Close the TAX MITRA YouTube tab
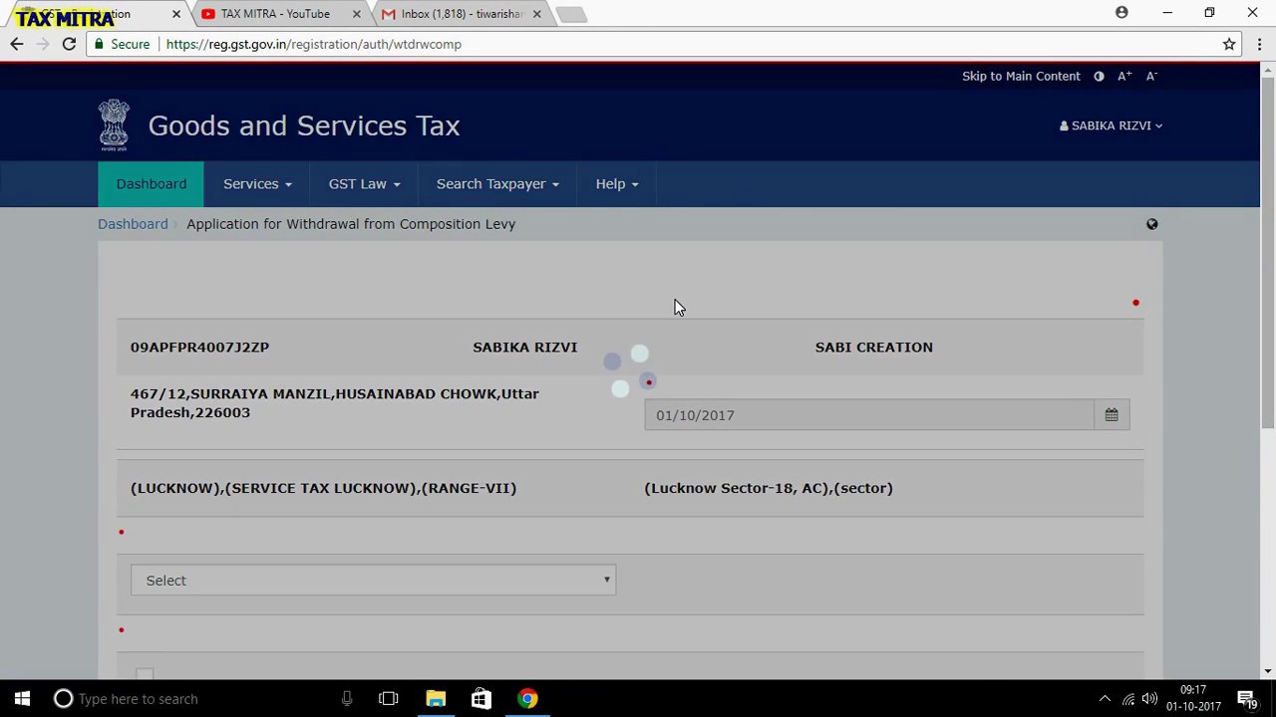The width and height of the screenshot is (1276, 717). pos(356,14)
